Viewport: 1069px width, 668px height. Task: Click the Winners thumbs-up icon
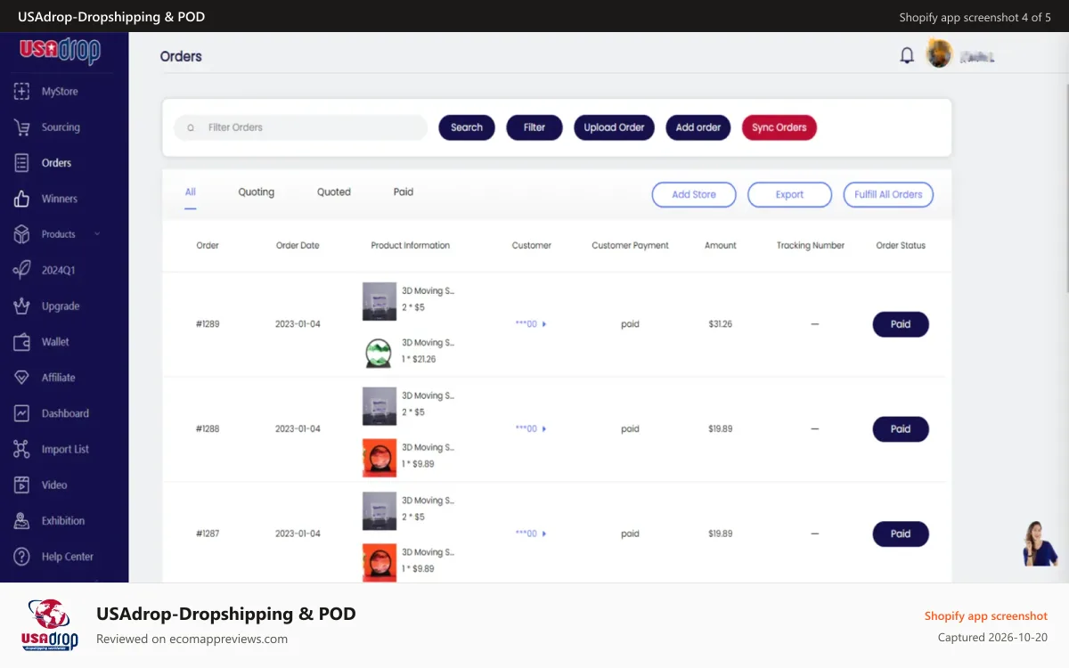[x=21, y=199]
